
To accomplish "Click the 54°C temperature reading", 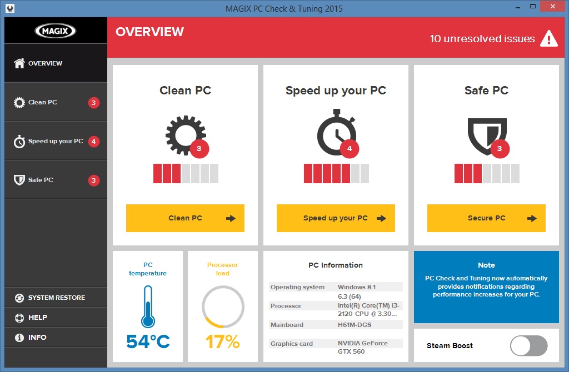I will [148, 341].
